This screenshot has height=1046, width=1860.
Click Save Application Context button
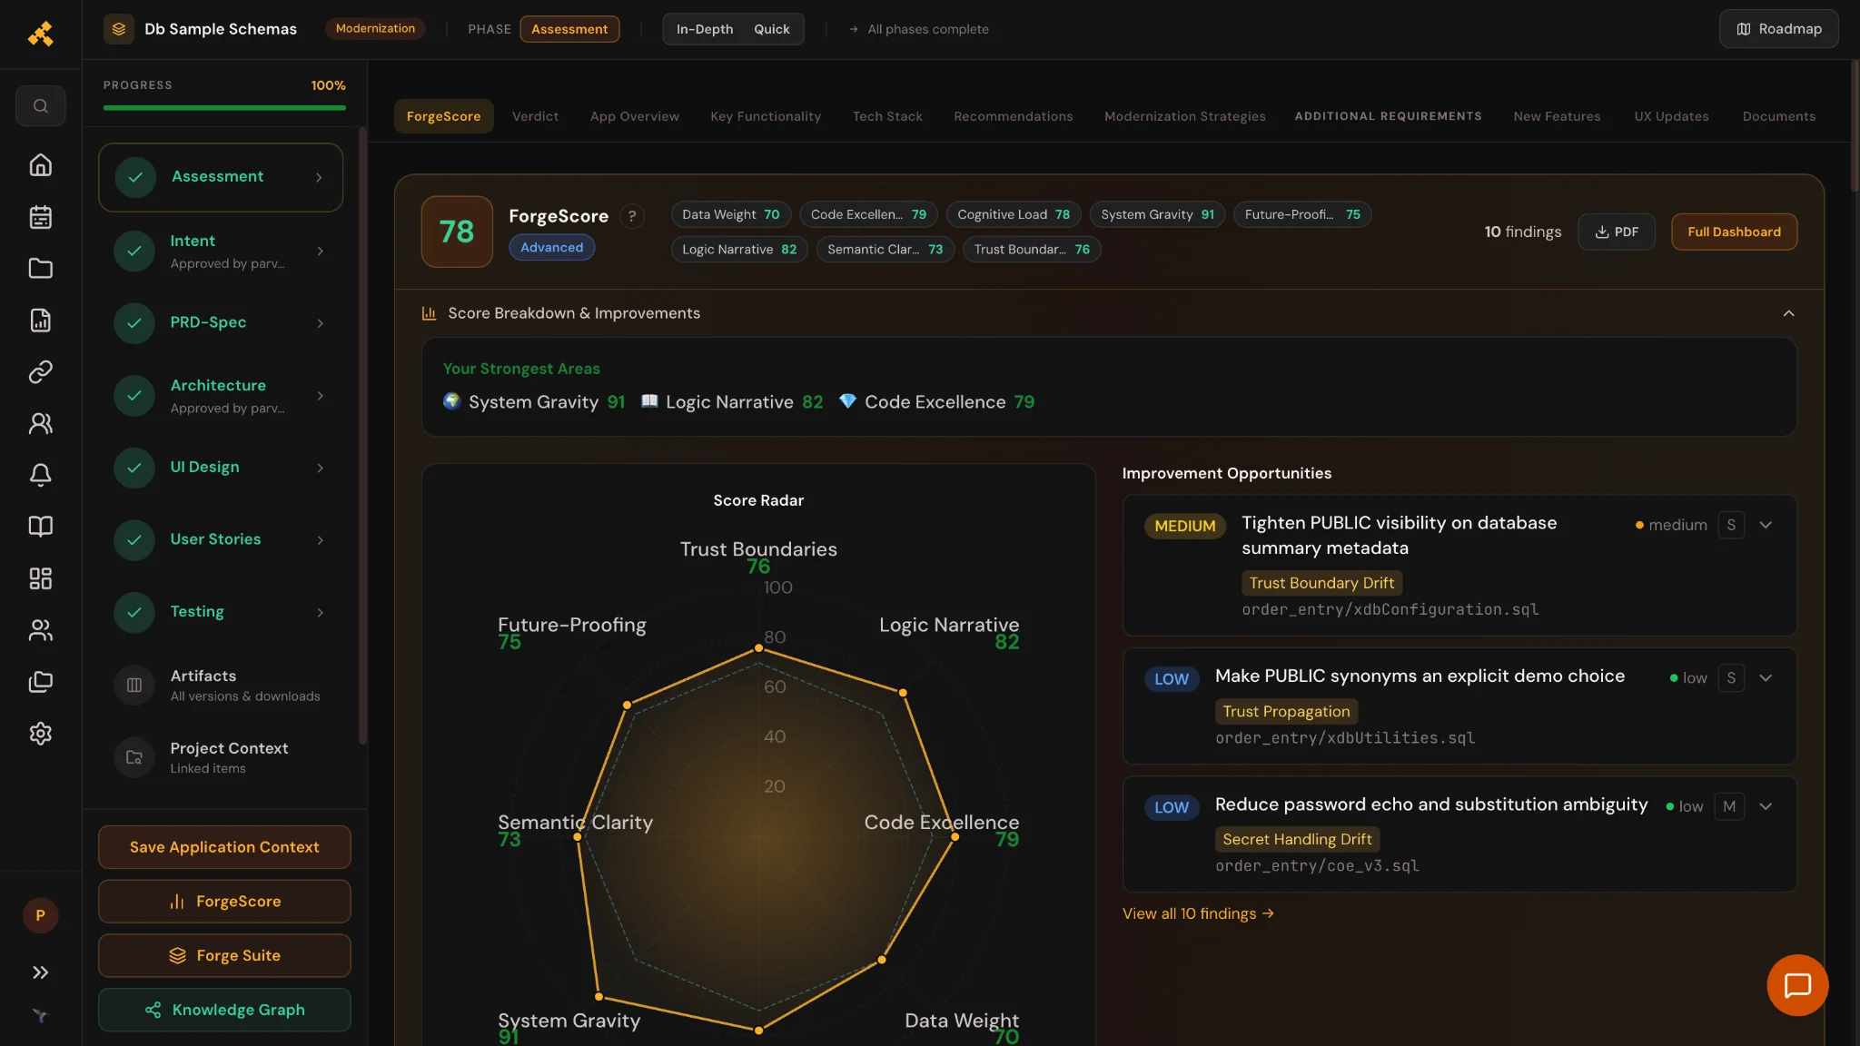[x=224, y=847]
